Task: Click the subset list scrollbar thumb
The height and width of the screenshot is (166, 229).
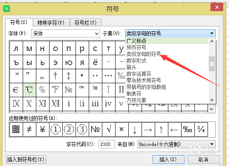Action: coord(212,64)
